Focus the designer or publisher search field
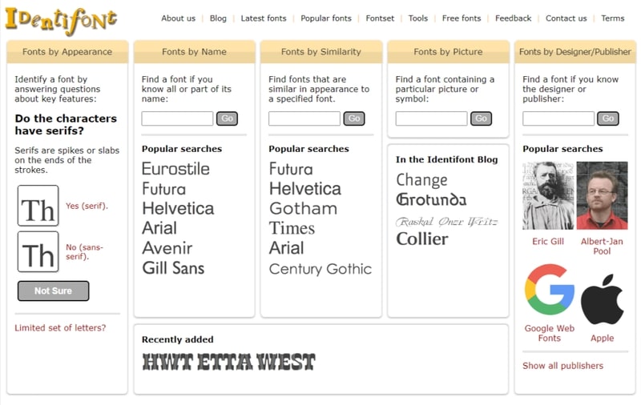 coord(558,118)
